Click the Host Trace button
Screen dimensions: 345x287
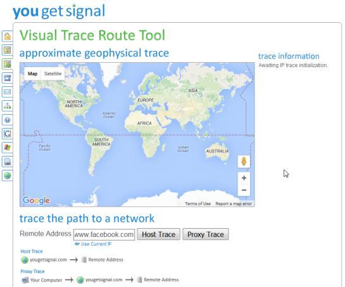point(158,234)
